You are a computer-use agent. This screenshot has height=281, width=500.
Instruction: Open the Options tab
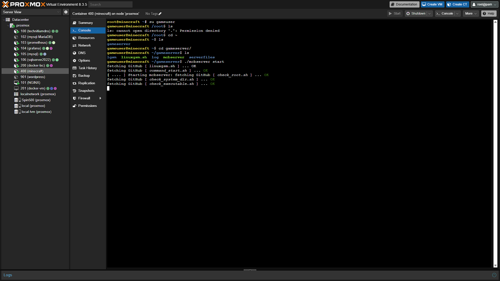point(88,61)
